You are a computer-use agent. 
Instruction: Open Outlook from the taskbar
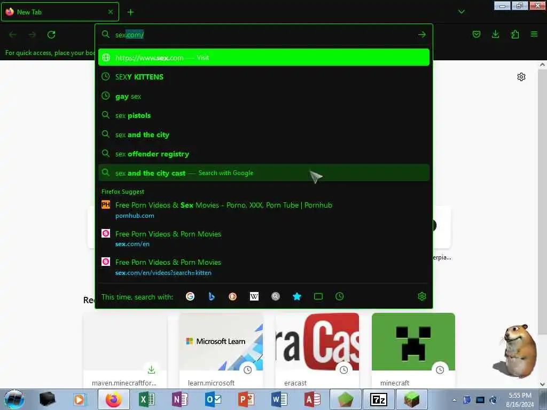(x=213, y=399)
